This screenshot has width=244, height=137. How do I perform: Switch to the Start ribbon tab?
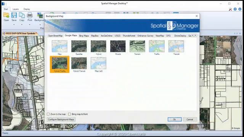[6, 9]
